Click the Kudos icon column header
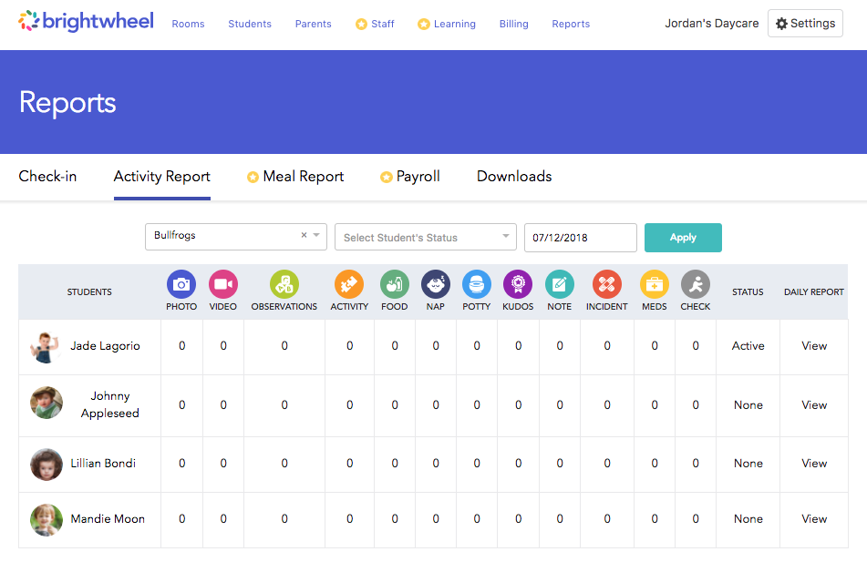This screenshot has height=562, width=867. pyautogui.click(x=517, y=284)
